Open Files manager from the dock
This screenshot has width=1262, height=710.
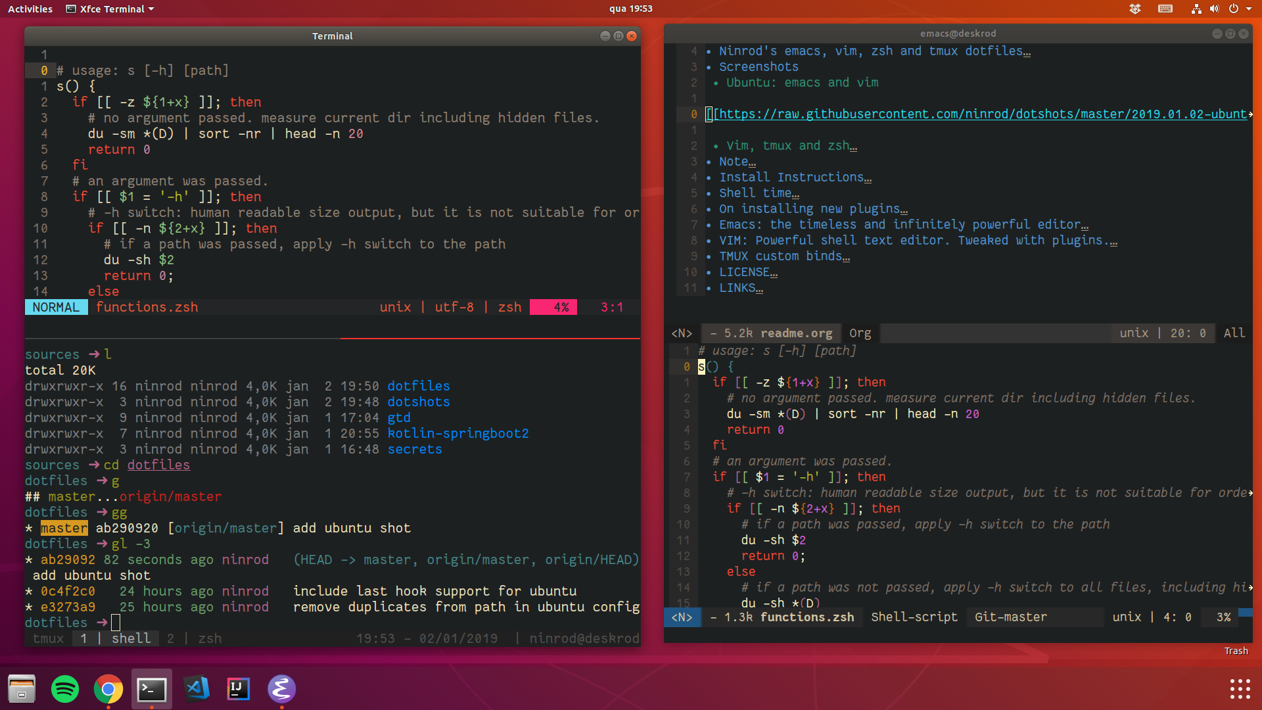click(22, 689)
